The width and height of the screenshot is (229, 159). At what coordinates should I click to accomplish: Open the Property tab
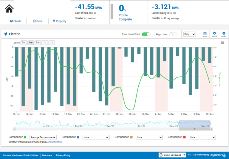[59, 21]
